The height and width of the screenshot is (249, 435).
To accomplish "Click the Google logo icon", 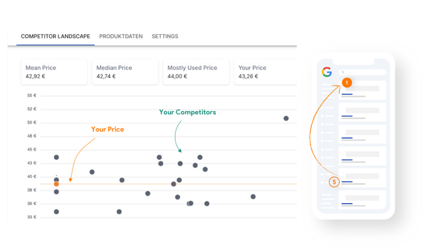I will [327, 72].
